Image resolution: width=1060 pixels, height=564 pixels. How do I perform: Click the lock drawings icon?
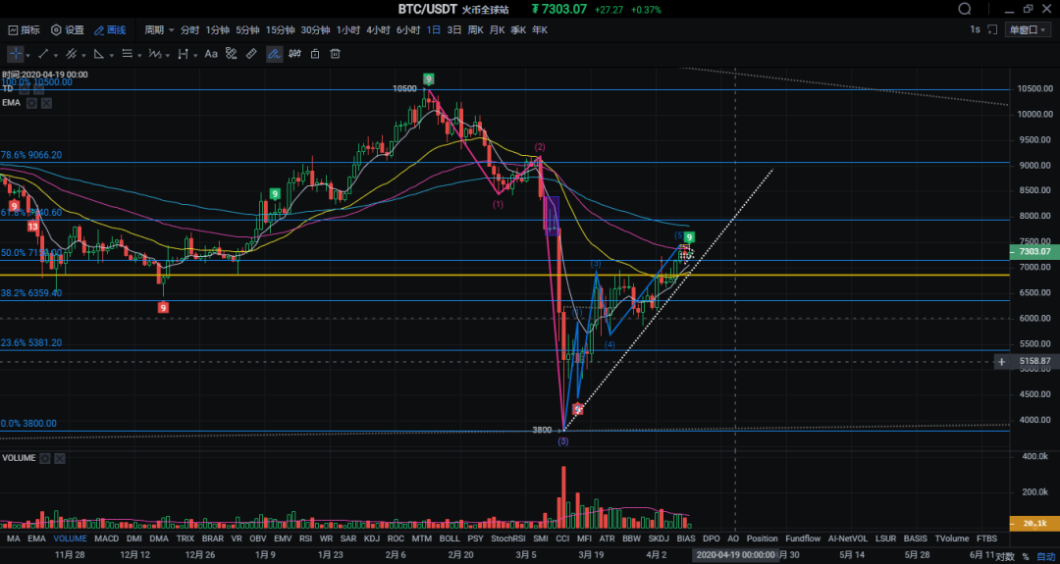click(315, 54)
